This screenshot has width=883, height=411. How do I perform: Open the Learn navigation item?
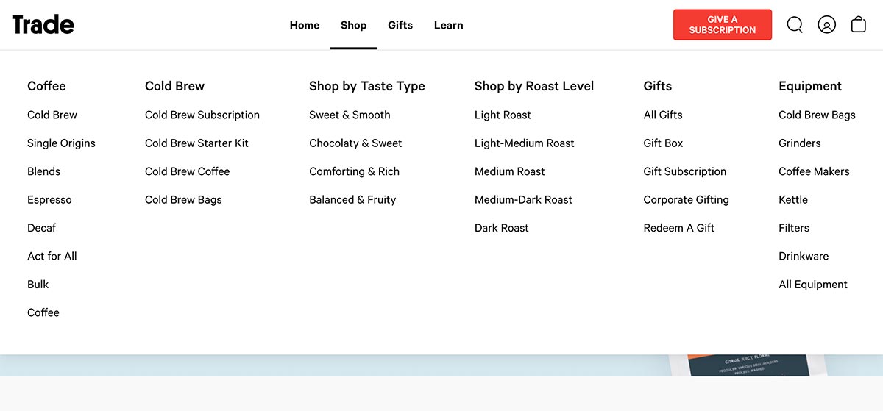(448, 25)
